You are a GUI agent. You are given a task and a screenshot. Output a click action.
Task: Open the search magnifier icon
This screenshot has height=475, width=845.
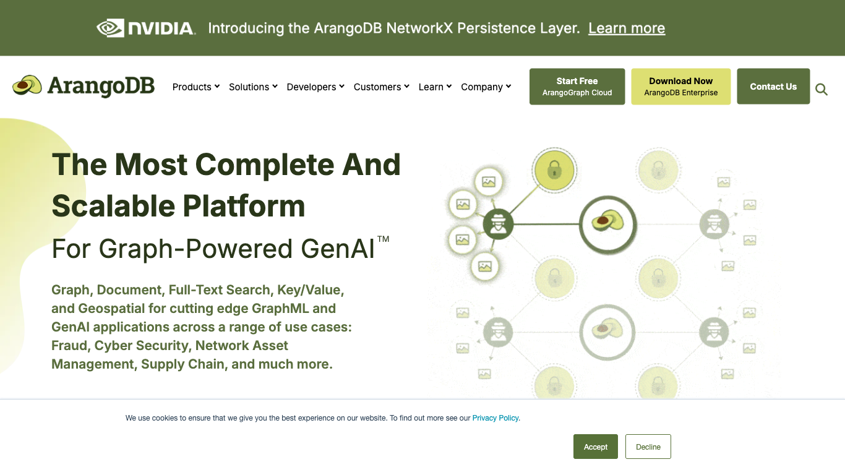(821, 89)
